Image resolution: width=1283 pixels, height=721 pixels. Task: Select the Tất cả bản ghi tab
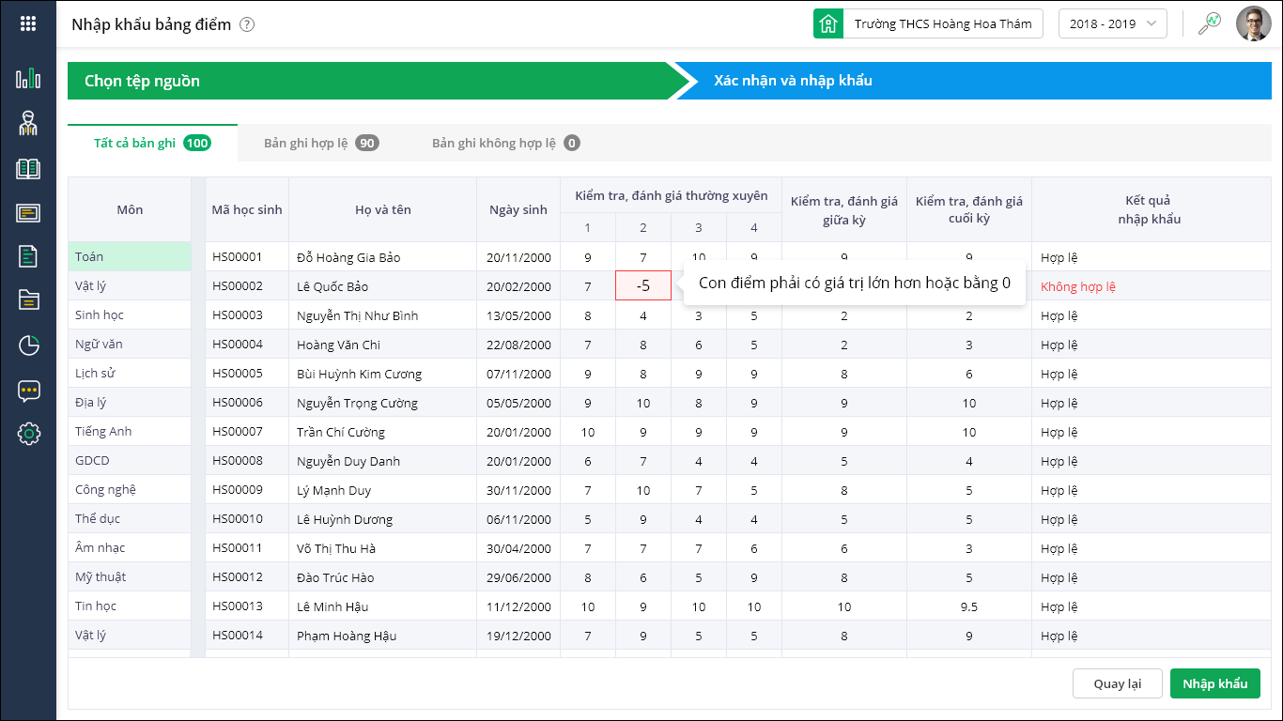[152, 144]
